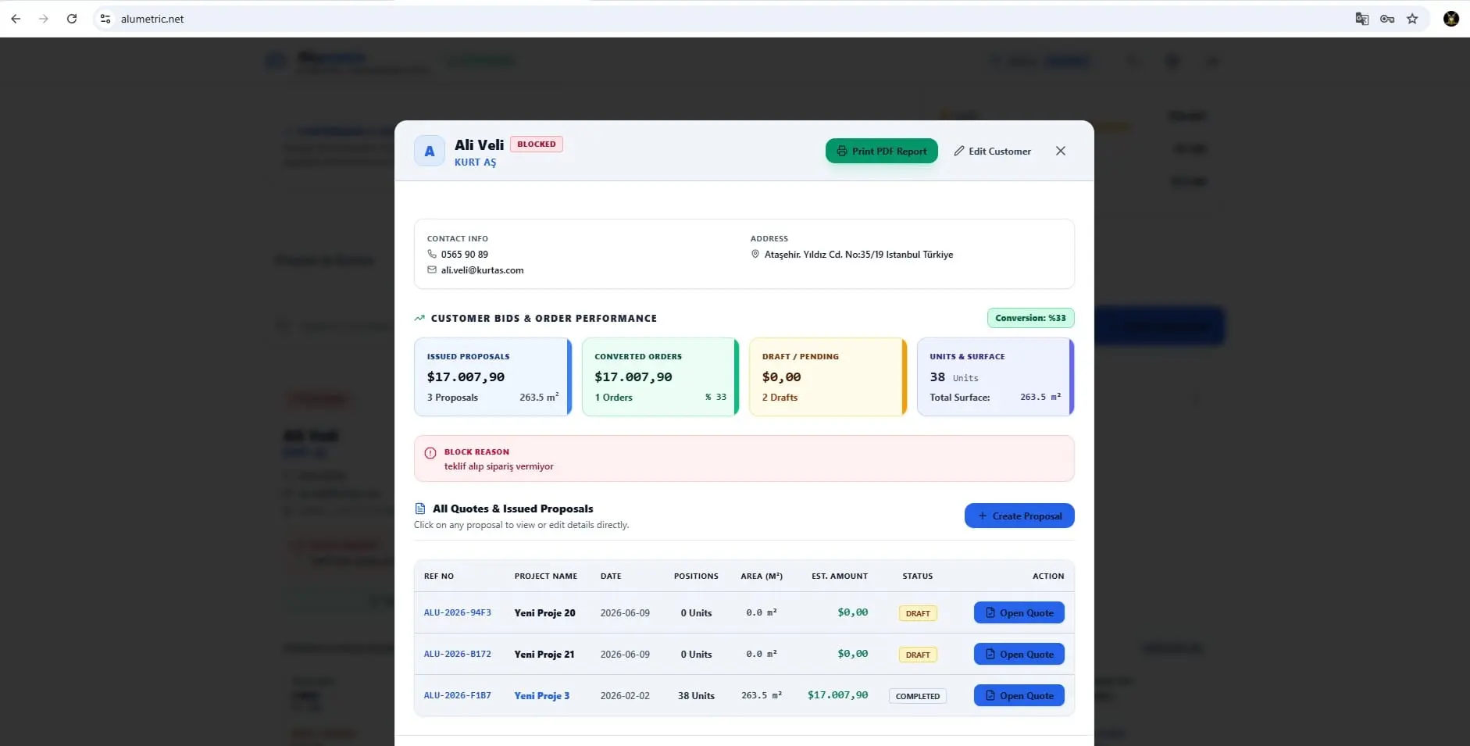1470x746 pixels.
Task: Click the browser forward arrow
Action: pyautogui.click(x=44, y=19)
